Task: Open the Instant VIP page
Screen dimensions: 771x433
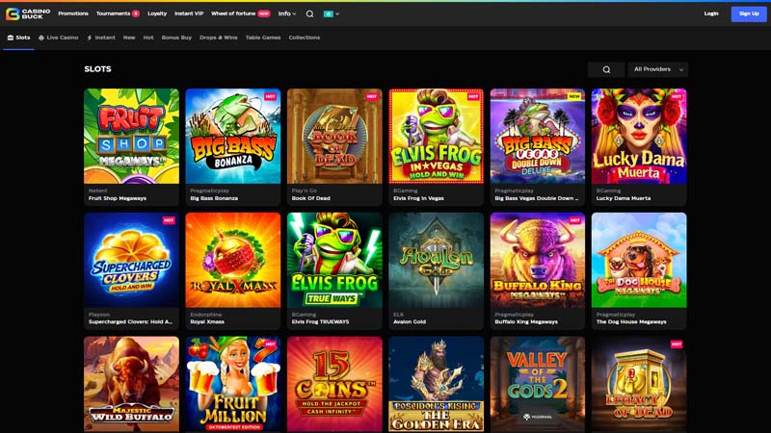Action: (189, 13)
